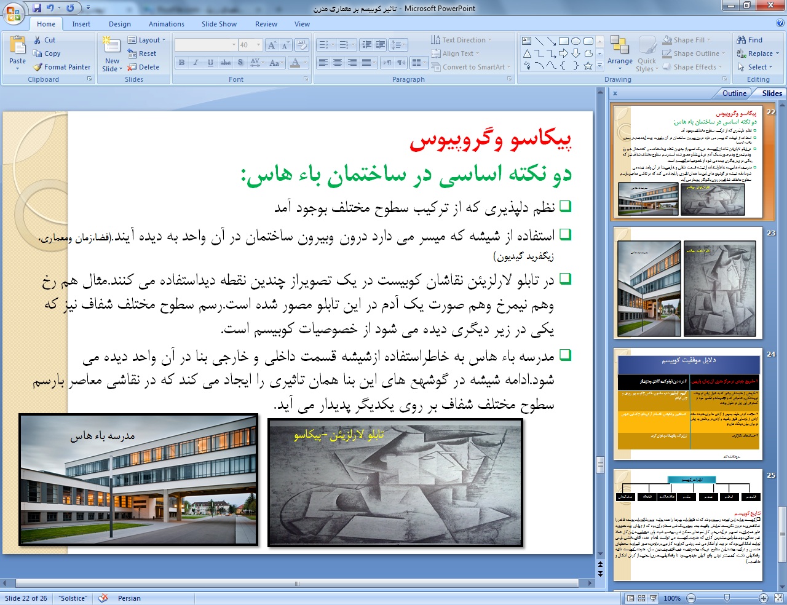Toggle italic text formatting

[x=196, y=63]
